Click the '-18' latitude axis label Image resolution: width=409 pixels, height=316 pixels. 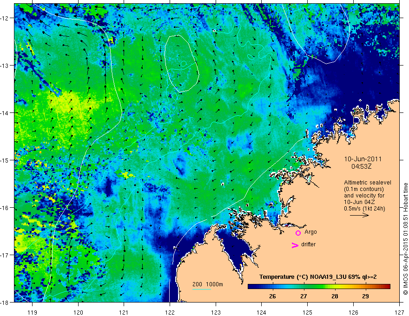[5, 302]
